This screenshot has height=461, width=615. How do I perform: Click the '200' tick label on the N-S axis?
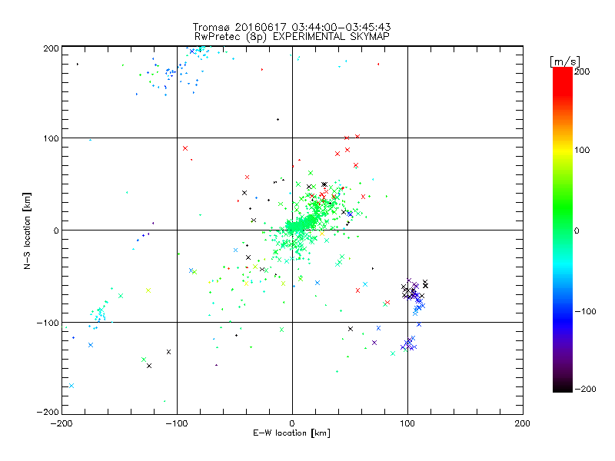51,48
